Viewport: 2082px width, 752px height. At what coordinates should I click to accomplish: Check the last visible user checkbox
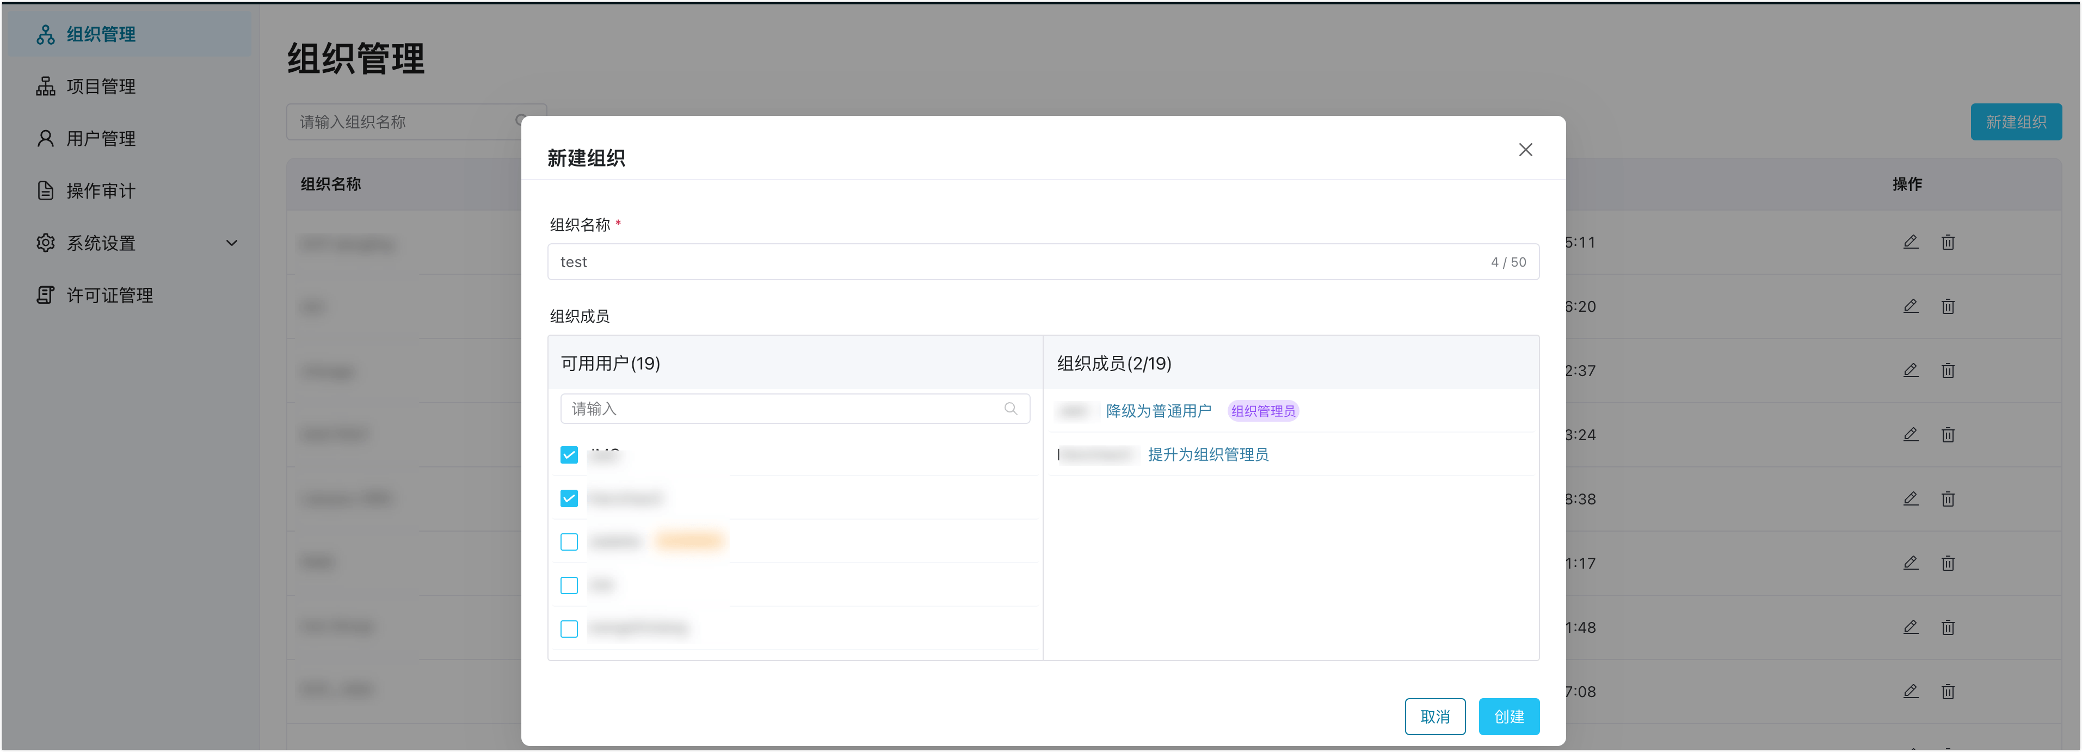[x=569, y=628]
